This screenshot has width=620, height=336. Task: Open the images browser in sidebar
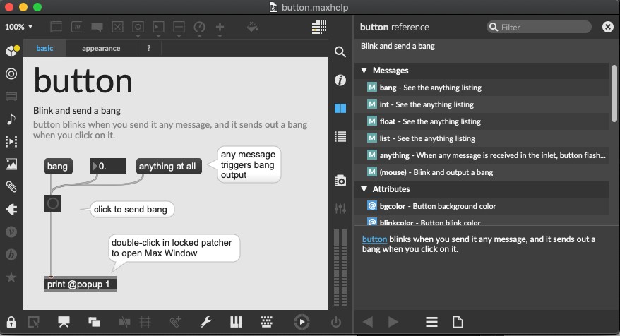coord(11,164)
